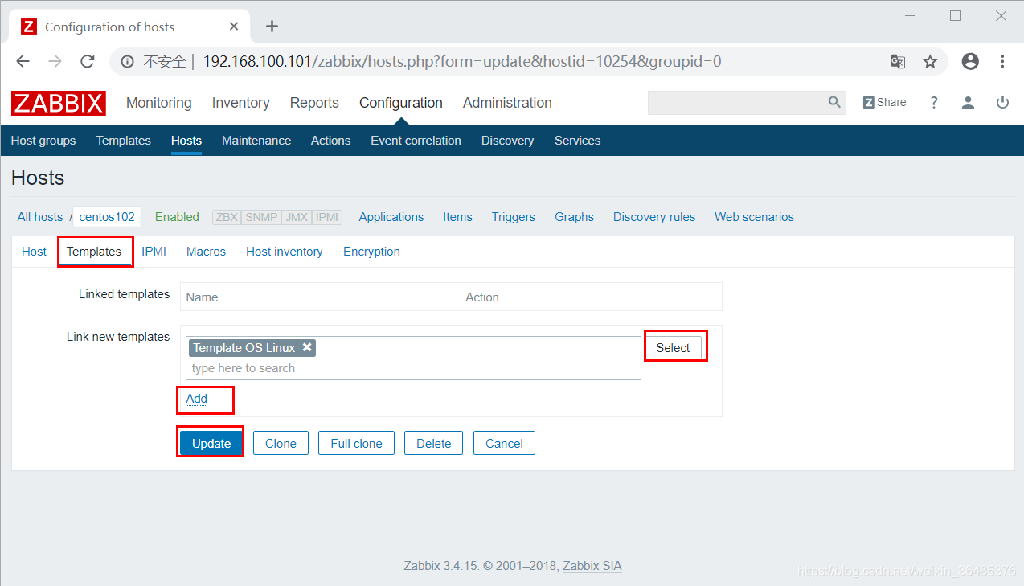The height and width of the screenshot is (586, 1024).
Task: Switch to the IPMI form tab
Action: (154, 252)
